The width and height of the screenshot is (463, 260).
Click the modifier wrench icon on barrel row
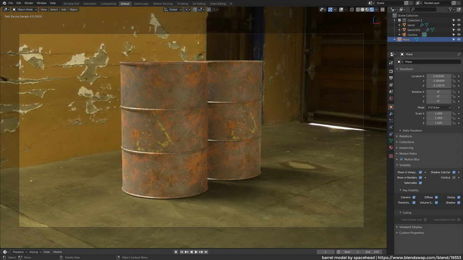pyautogui.click(x=422, y=25)
